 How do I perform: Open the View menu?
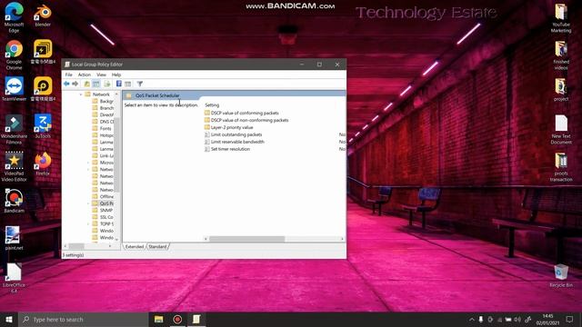click(x=101, y=74)
